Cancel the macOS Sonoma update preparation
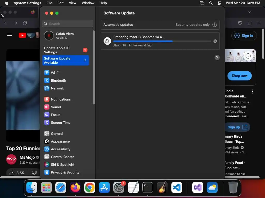Image resolution: width=265 pixels, height=198 pixels. pos(215,41)
